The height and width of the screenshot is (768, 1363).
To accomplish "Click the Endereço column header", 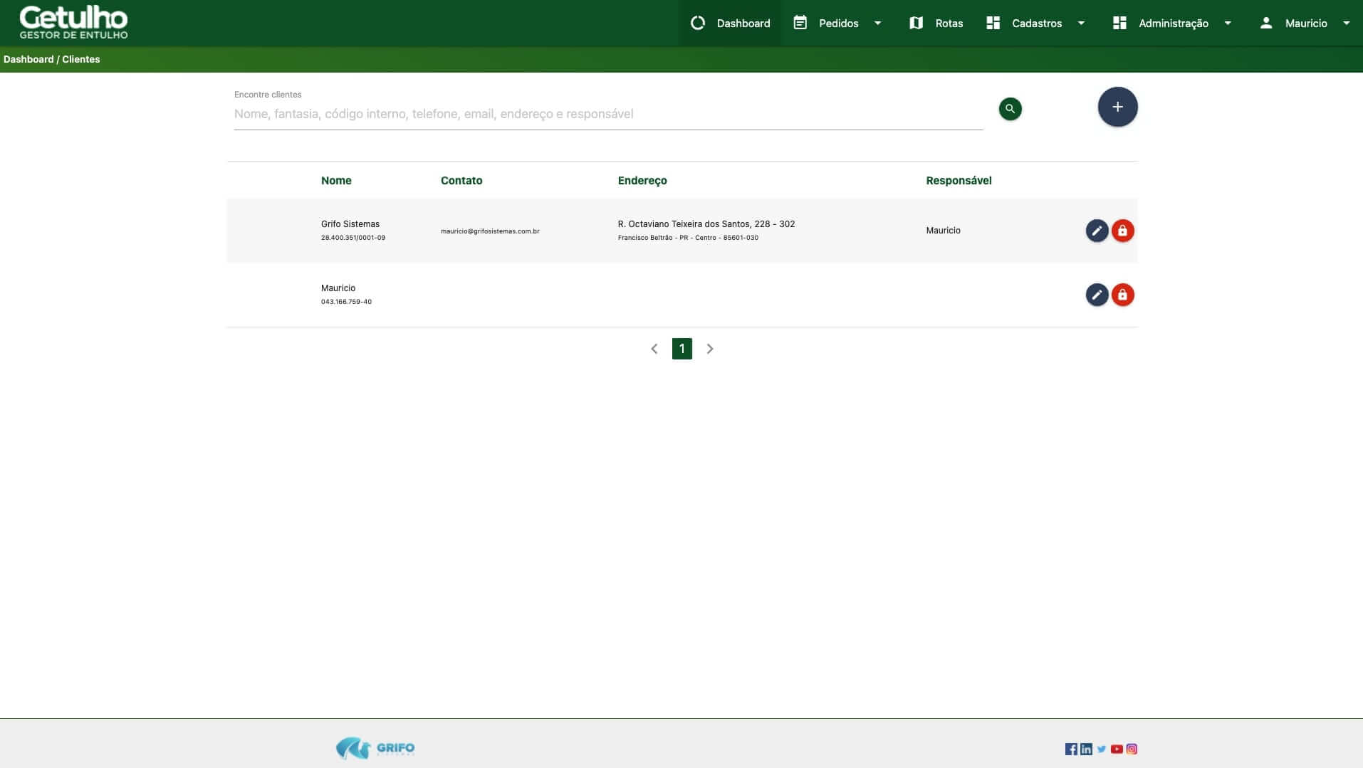I will [642, 181].
